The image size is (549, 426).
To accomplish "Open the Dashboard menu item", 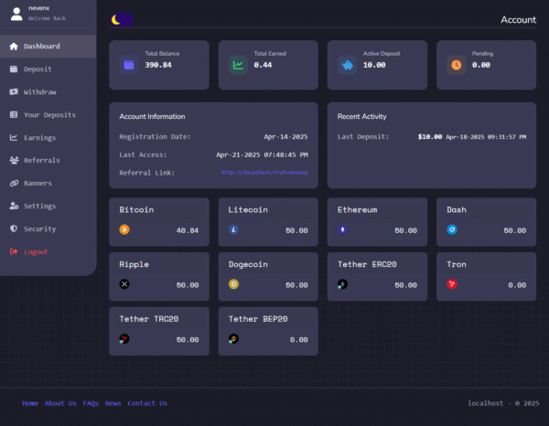I will (x=48, y=47).
